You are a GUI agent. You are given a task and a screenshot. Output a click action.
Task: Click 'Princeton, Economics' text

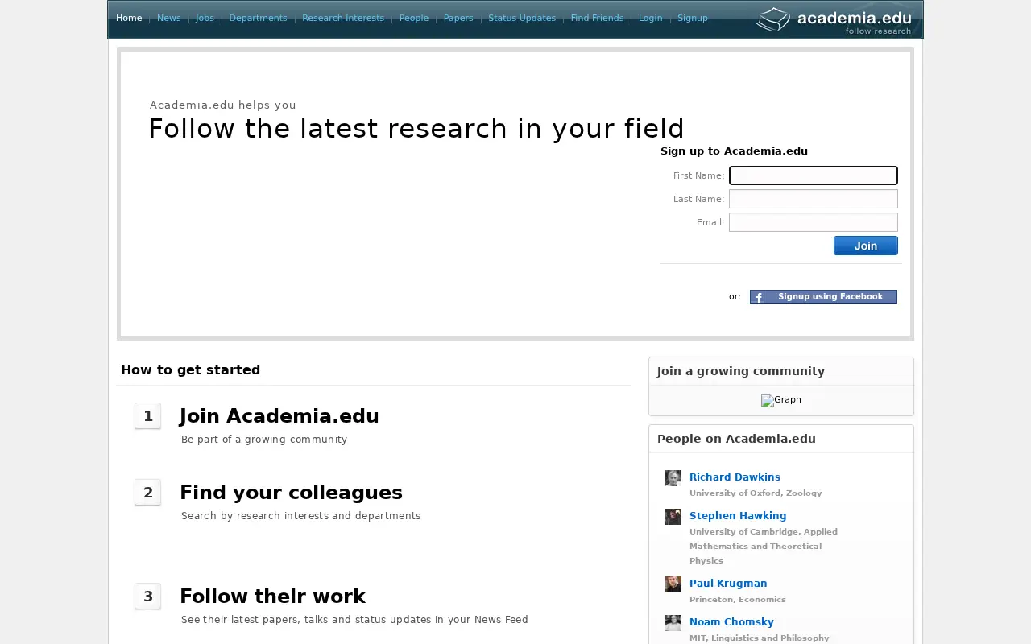(x=738, y=600)
